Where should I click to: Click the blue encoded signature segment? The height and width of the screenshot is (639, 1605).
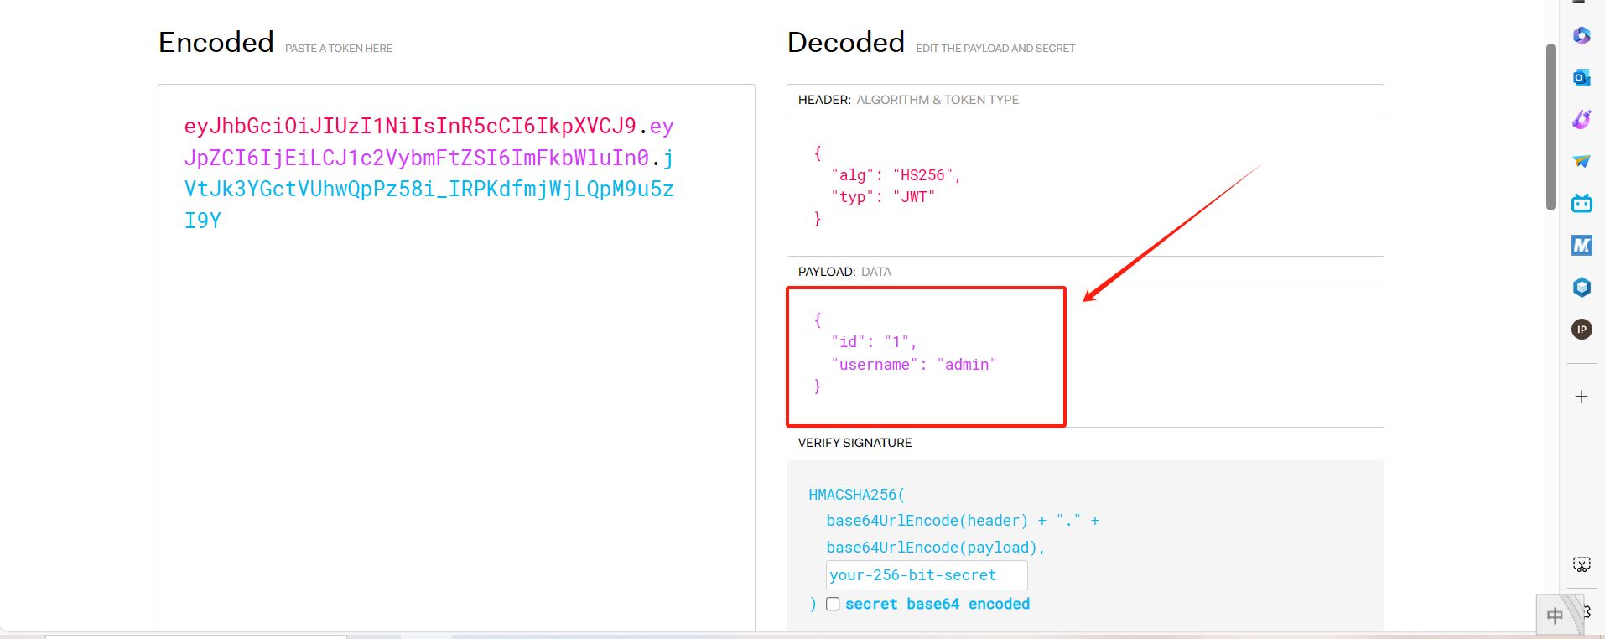(429, 189)
